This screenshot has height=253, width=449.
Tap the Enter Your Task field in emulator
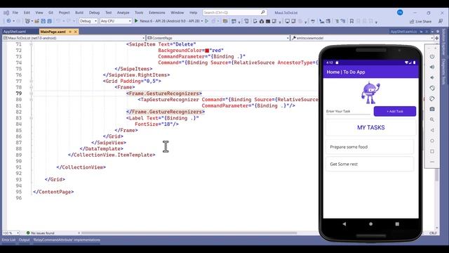(x=348, y=111)
